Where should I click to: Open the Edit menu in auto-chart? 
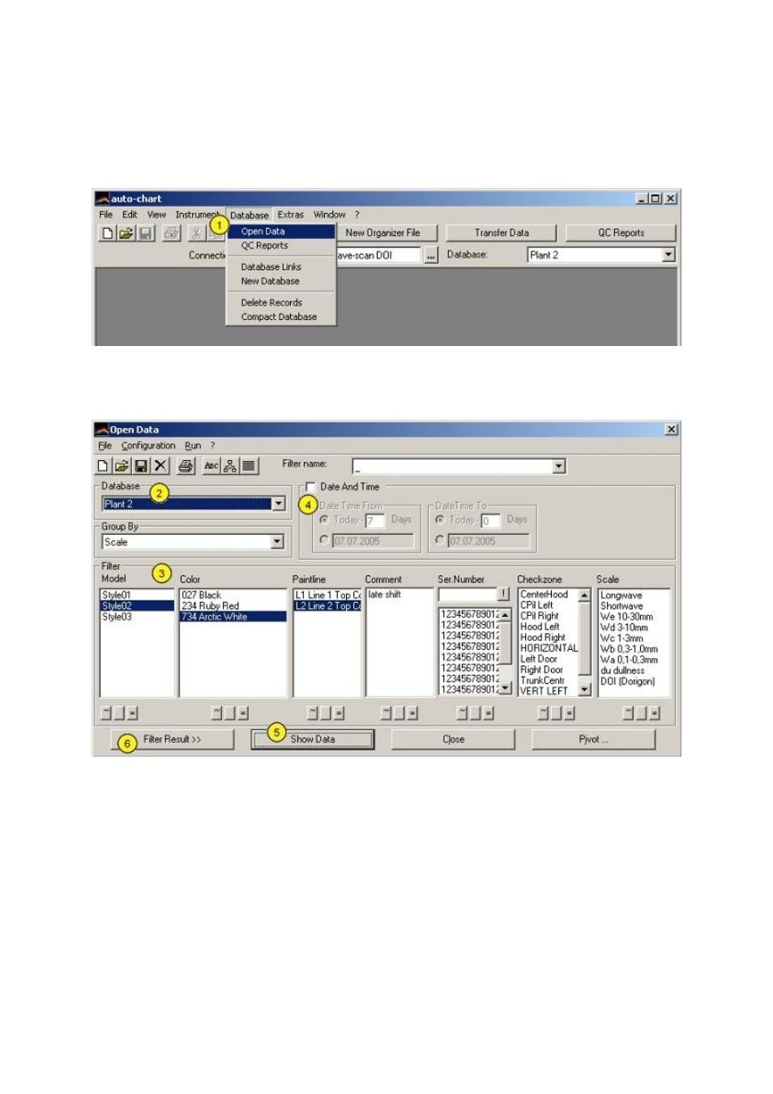coord(130,215)
